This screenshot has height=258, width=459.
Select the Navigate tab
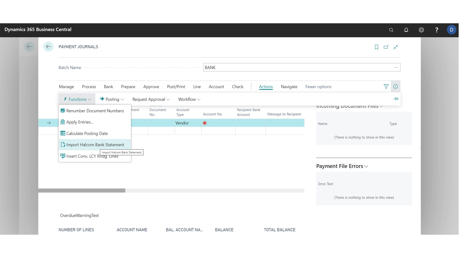tap(289, 87)
